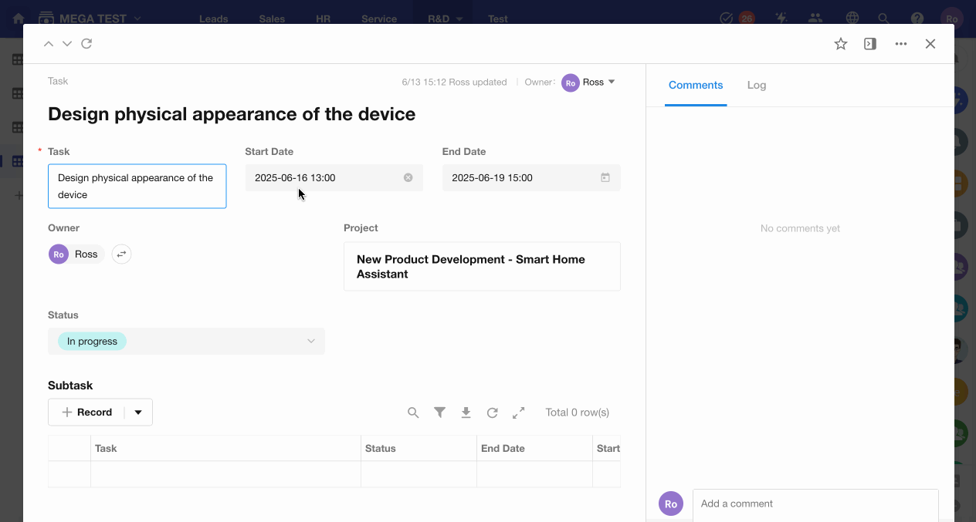
Task: Add a new subtask with Record button
Action: click(x=86, y=413)
